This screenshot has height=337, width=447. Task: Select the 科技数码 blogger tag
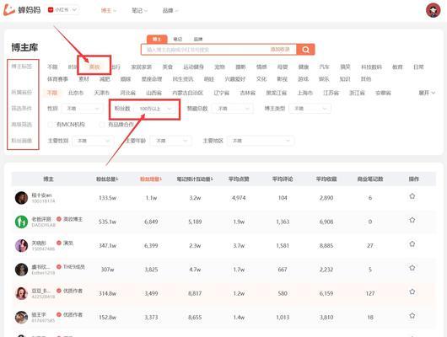(x=371, y=67)
